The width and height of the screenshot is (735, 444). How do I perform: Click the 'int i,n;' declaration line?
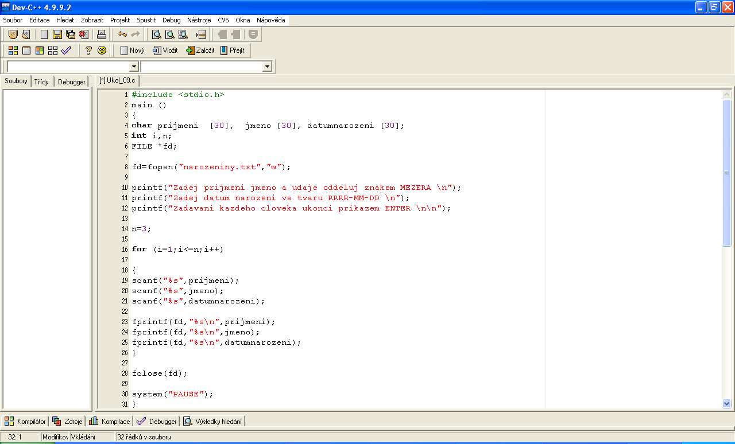pyautogui.click(x=152, y=136)
